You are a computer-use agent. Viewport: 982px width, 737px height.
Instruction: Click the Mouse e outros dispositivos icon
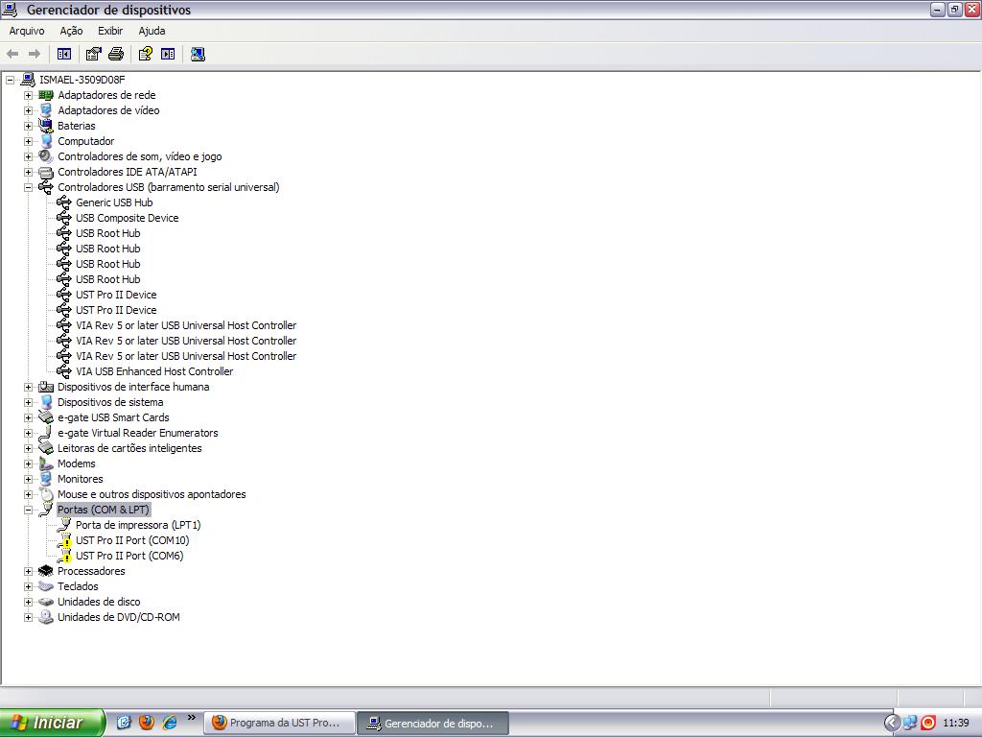(x=47, y=494)
